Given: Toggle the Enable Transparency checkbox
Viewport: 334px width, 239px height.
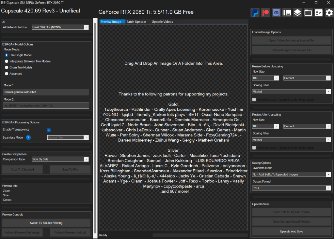Looking at the screenshot, I should 49,130.
